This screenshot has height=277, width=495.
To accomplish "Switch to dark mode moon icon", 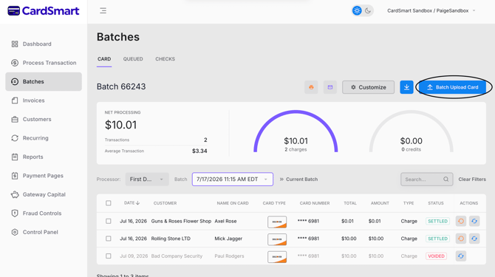I will [368, 11].
